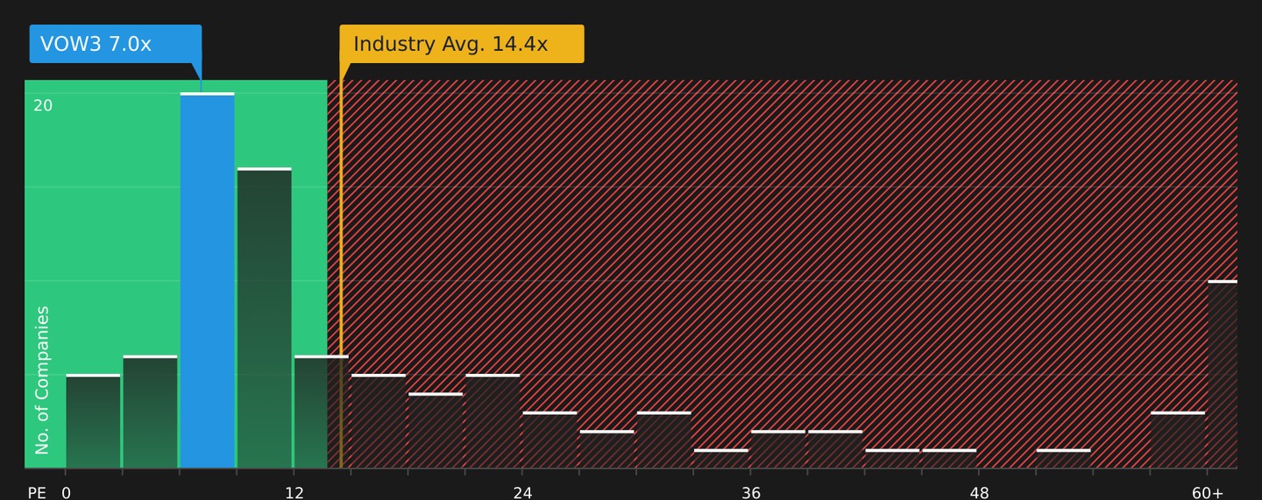Select the bar straddling the industry average line
Screen dimensions: 1262x500
click(x=322, y=412)
